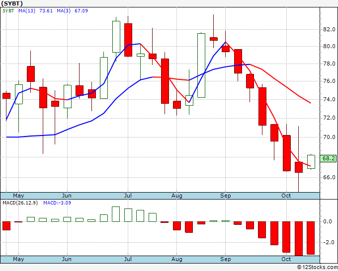Click the 72.0 price axis label
Screen dimensions: 338x271
(329, 118)
